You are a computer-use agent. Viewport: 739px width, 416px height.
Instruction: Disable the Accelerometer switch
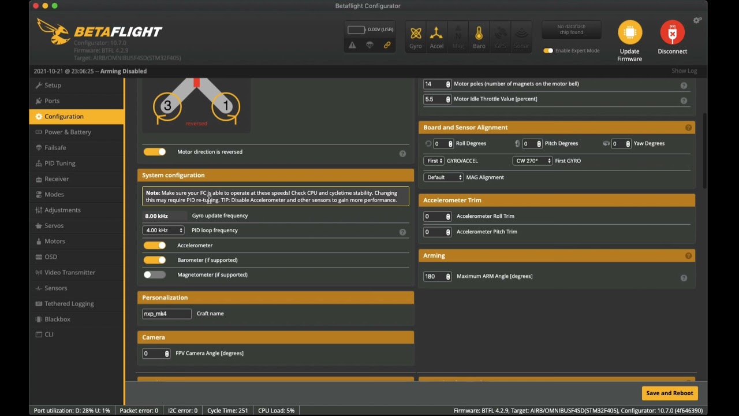click(x=155, y=246)
